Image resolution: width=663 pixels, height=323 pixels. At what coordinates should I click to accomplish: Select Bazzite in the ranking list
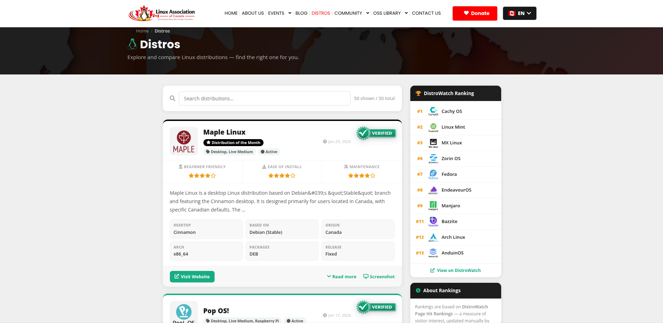[456, 221]
